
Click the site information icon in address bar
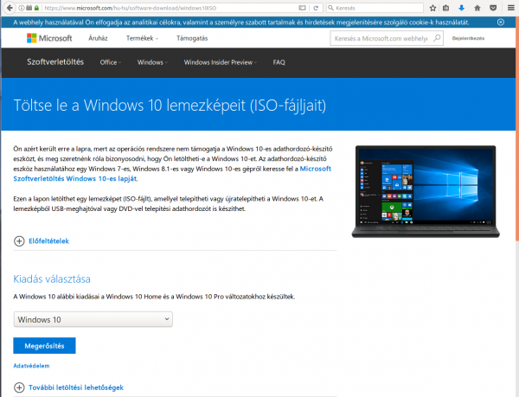tap(22, 8)
